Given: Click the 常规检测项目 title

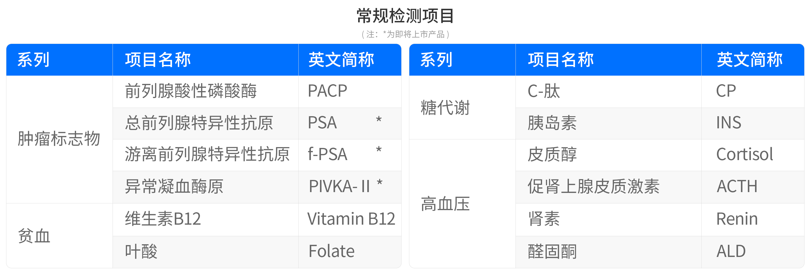Looking at the screenshot, I should pyautogui.click(x=405, y=16).
